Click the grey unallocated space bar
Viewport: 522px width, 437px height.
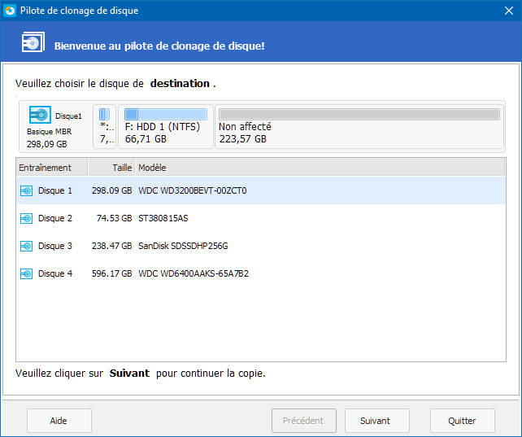tap(359, 114)
